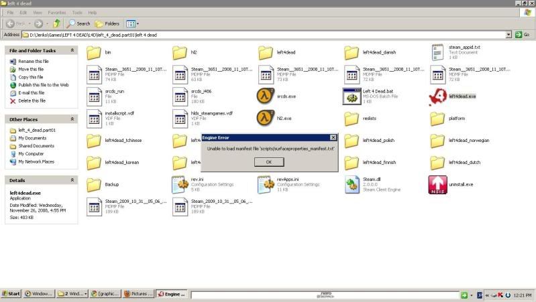536x302 pixels.
Task: Switch to Pictures taskbar button
Action: tap(139, 294)
